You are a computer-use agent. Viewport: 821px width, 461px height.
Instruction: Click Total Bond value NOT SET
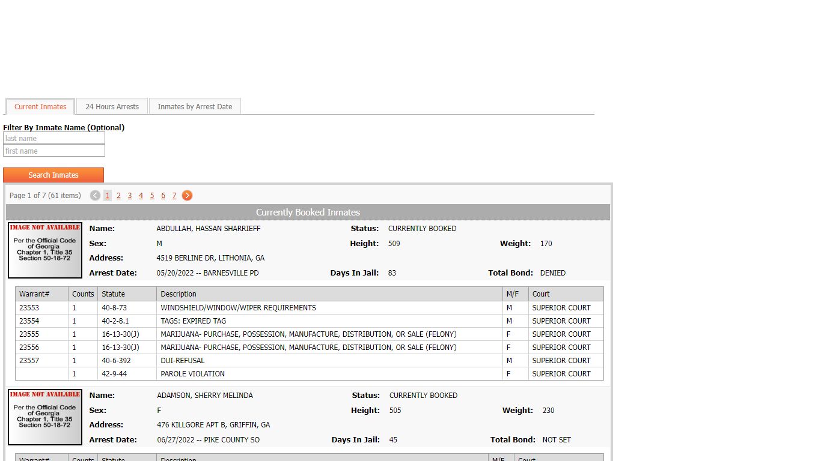[x=557, y=440]
